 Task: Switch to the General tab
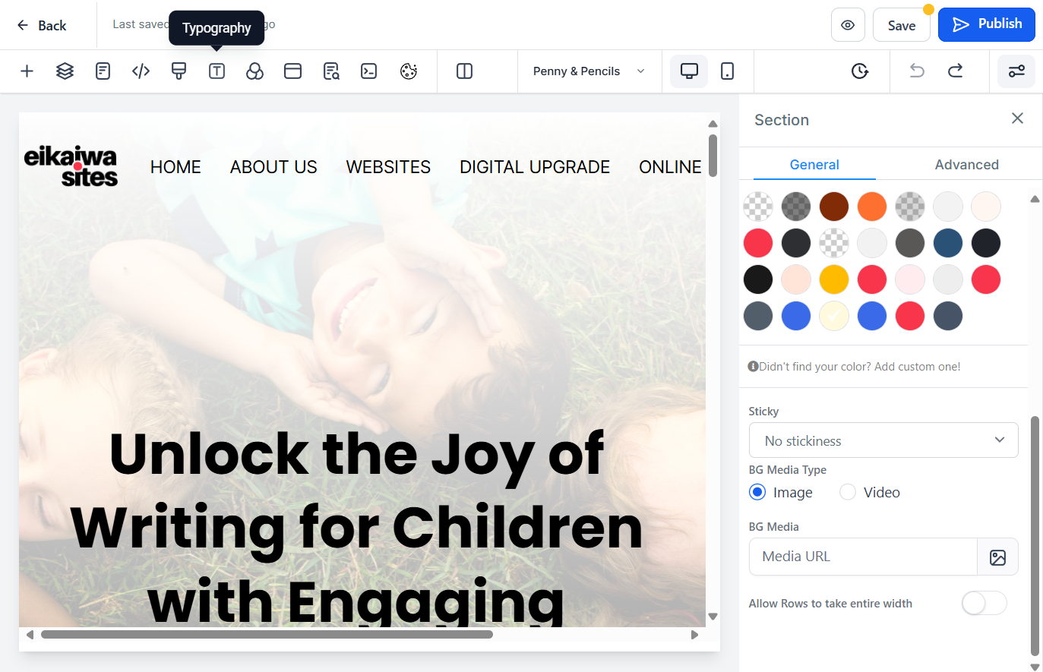(x=814, y=165)
